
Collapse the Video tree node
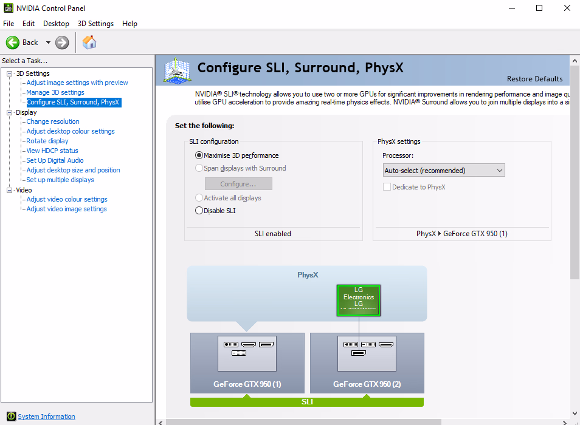click(x=10, y=191)
